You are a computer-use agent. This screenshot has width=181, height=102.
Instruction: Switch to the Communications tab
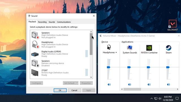coord(64,22)
